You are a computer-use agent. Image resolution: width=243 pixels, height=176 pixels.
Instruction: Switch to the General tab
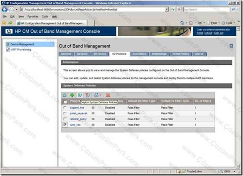(x=66, y=54)
